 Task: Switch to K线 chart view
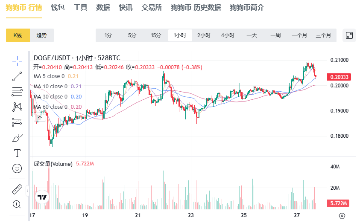click(18, 35)
